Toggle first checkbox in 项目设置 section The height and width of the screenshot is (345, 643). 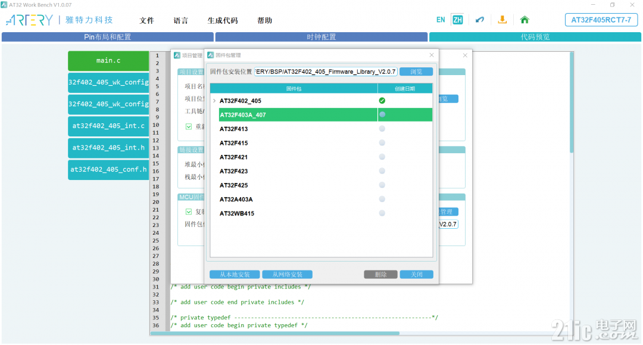189,126
